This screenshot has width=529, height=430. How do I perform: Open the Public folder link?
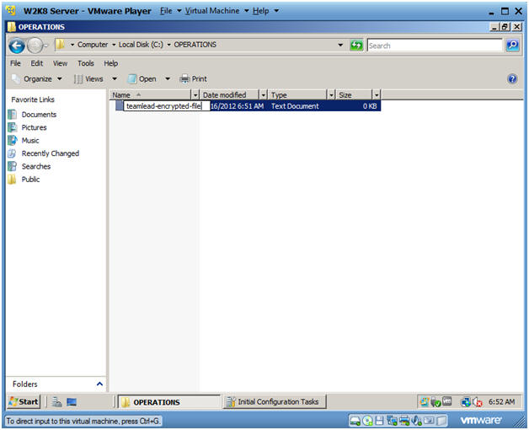pyautogui.click(x=30, y=180)
